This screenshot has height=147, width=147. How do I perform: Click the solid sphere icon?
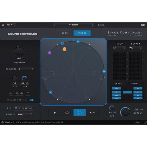click(x=22, y=93)
